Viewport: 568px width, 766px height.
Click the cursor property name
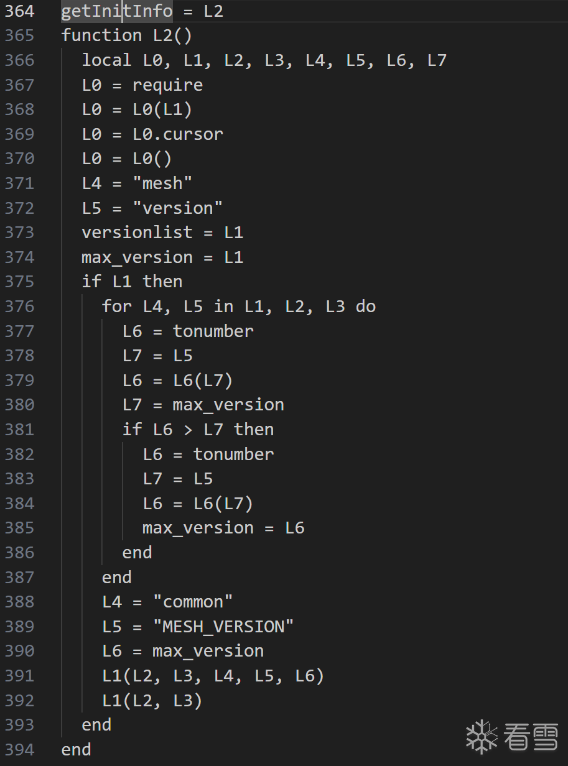pyautogui.click(x=193, y=134)
